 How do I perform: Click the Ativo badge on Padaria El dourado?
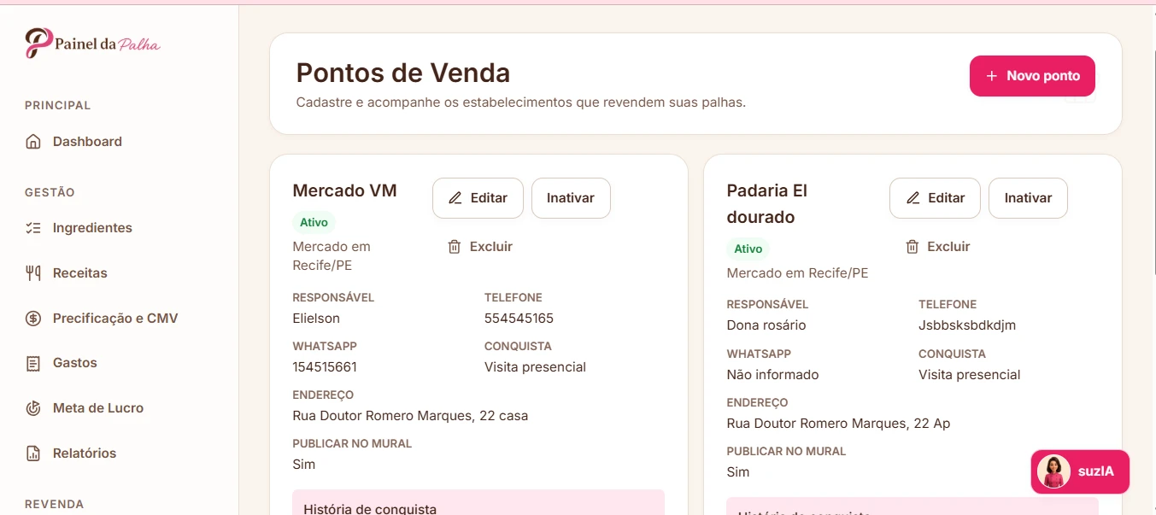pyautogui.click(x=748, y=249)
